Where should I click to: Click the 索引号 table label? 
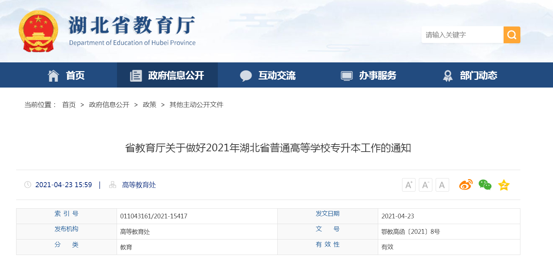pyautogui.click(x=67, y=214)
